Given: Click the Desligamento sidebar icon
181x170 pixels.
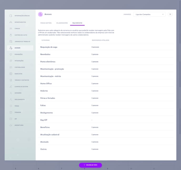Looking at the screenshot, I should tap(11, 99).
